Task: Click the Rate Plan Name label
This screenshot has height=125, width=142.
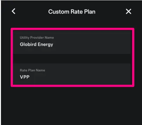Action: pos(33,70)
